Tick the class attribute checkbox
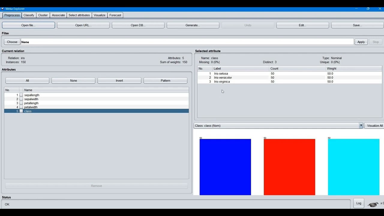This screenshot has height=216, width=384. (21, 111)
